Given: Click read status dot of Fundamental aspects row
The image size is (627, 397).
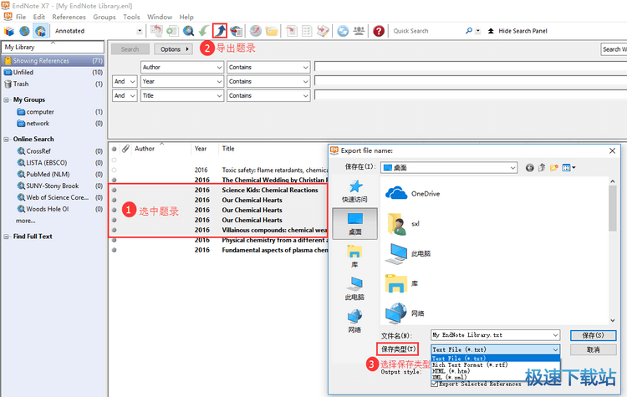Looking at the screenshot, I should [115, 250].
